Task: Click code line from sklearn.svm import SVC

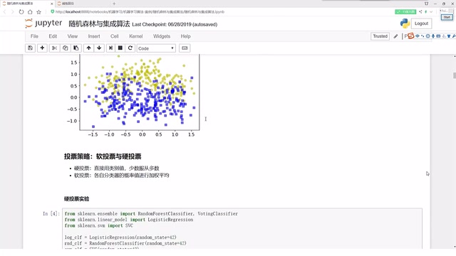Action: click(x=99, y=225)
